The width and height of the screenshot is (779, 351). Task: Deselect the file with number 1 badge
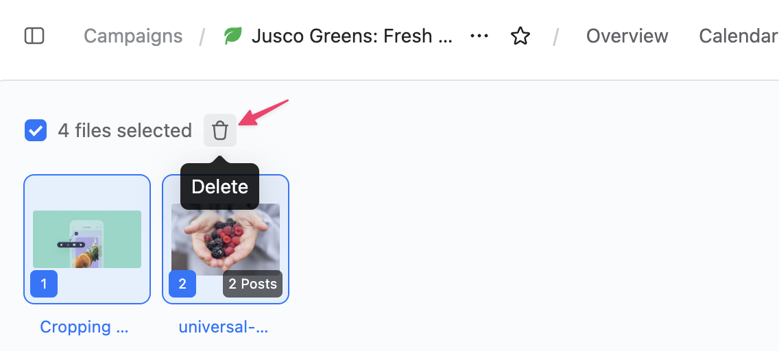coord(44,284)
